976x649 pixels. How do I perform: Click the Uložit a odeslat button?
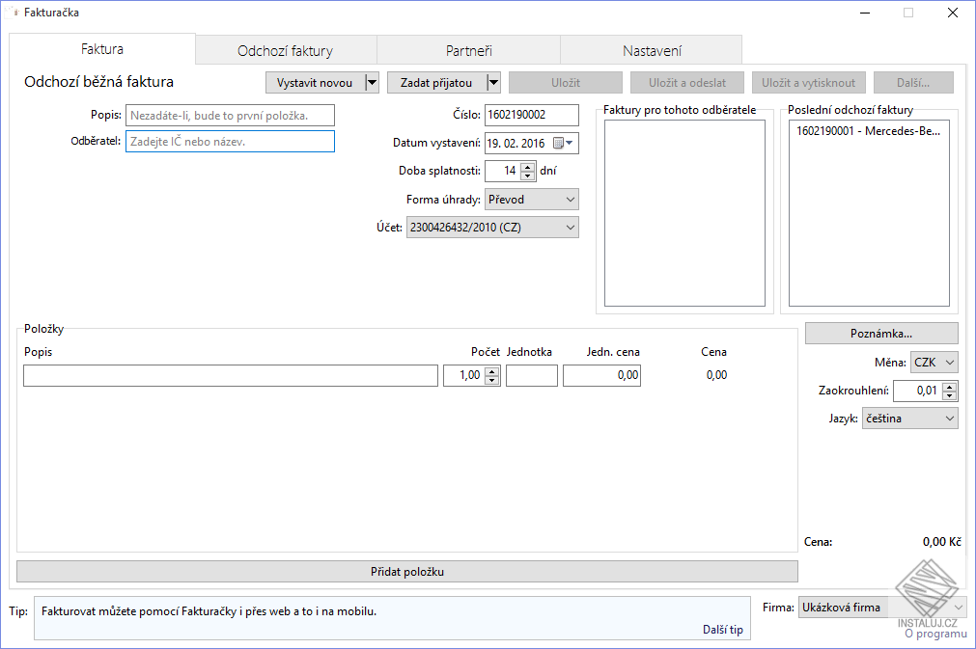click(x=687, y=83)
